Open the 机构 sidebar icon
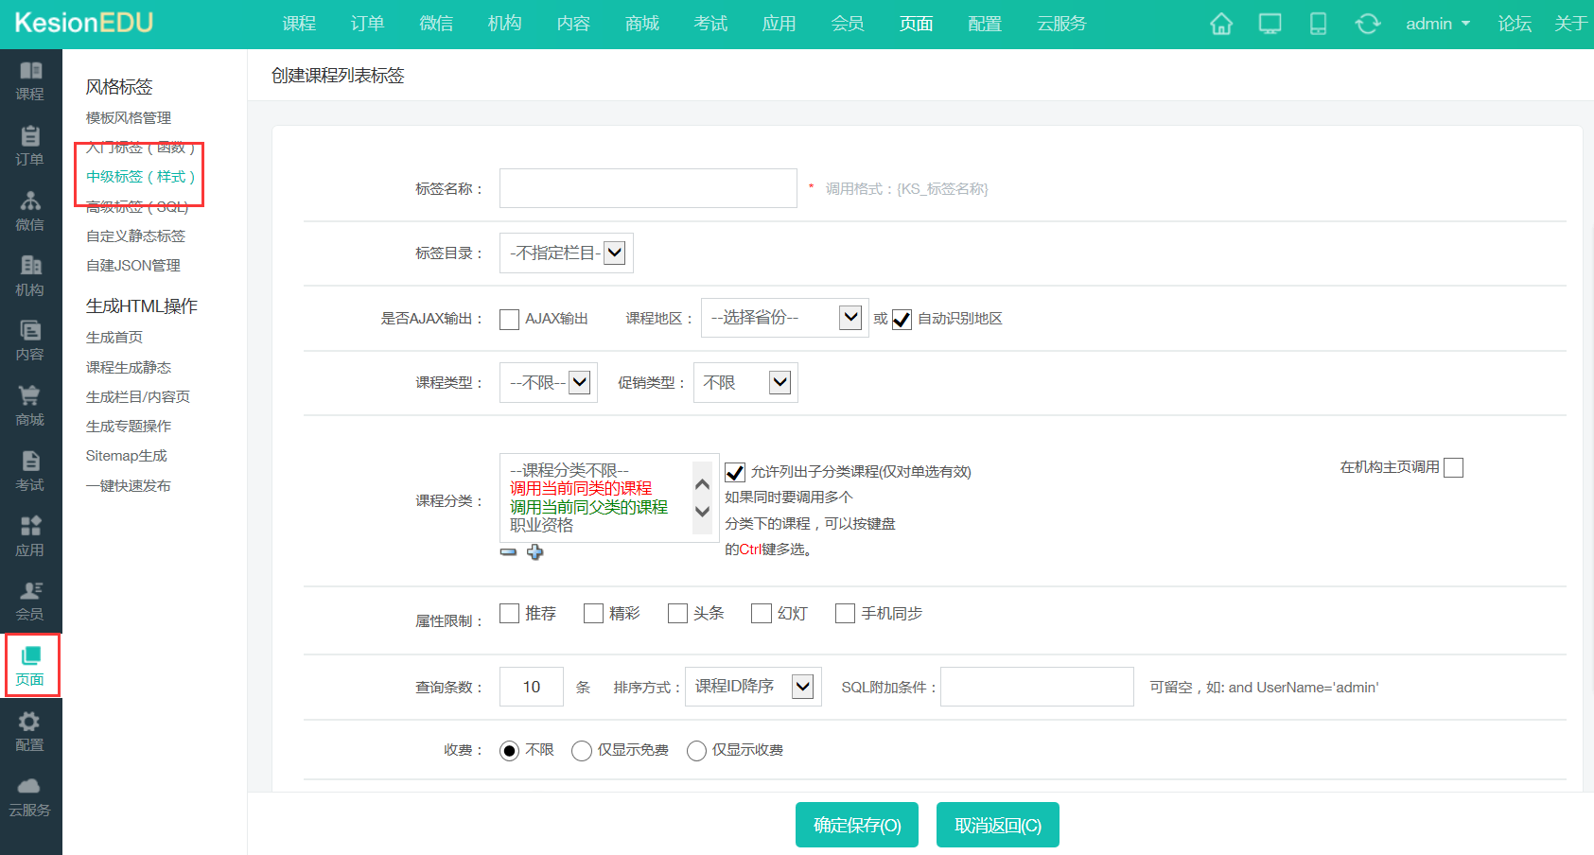1594x855 pixels. click(30, 276)
